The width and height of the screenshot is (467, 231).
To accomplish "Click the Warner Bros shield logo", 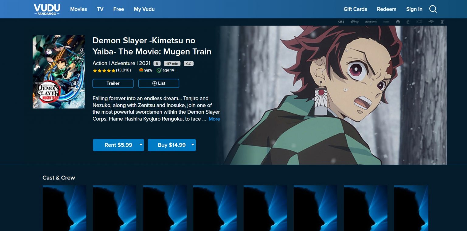I will point(442,22).
